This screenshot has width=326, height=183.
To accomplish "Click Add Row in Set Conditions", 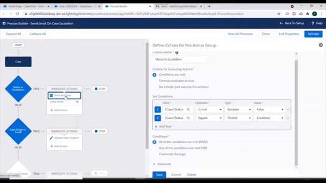I will click(x=163, y=127).
